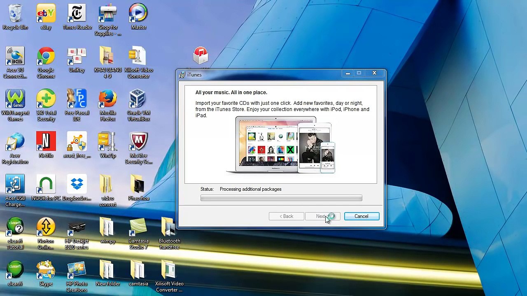This screenshot has height=296, width=527.
Task: Select the New folder icon
Action: [107, 273]
